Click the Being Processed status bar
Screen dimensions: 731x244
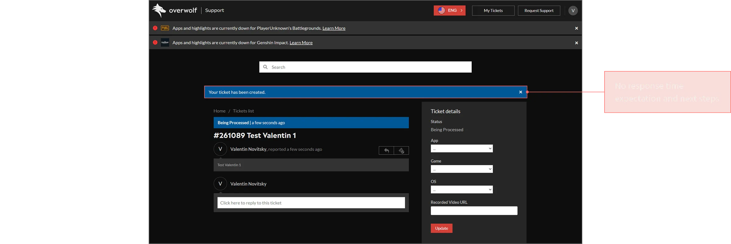(x=311, y=122)
